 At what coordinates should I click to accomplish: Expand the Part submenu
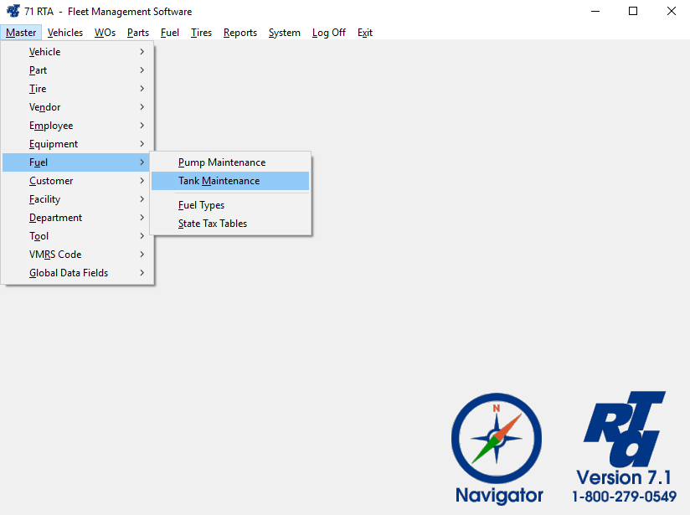pyautogui.click(x=39, y=70)
